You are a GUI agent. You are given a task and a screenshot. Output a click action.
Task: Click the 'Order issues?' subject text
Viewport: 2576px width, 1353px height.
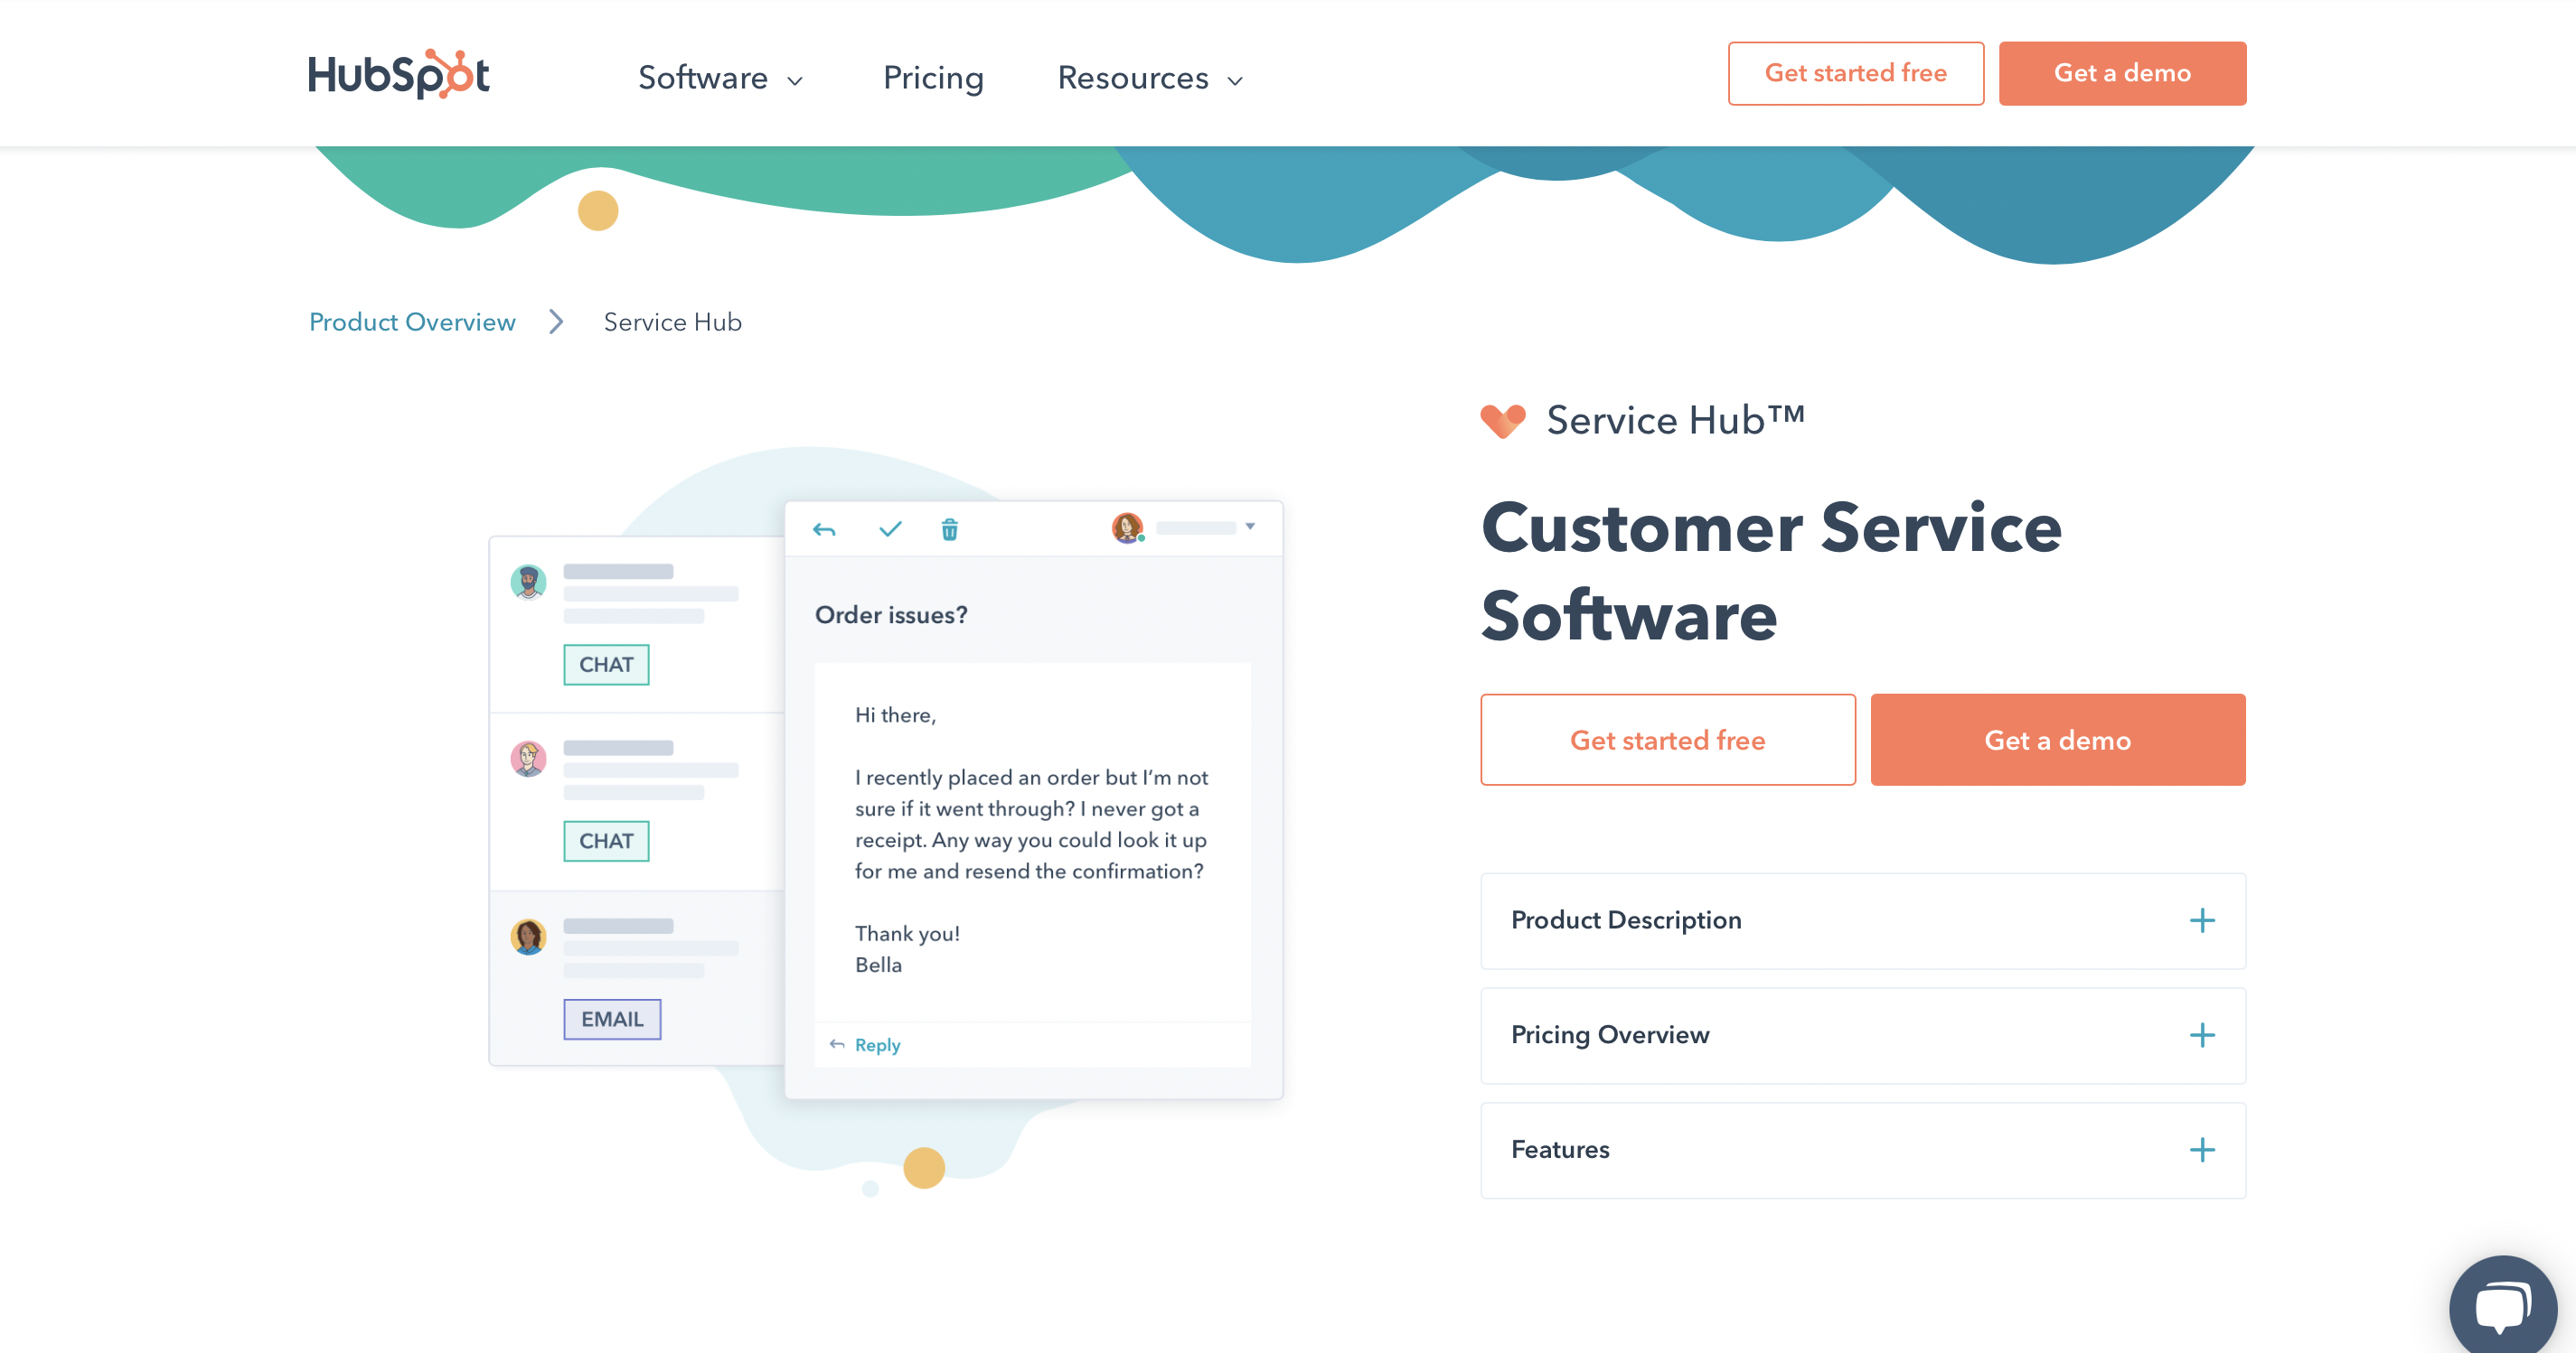tap(891, 614)
